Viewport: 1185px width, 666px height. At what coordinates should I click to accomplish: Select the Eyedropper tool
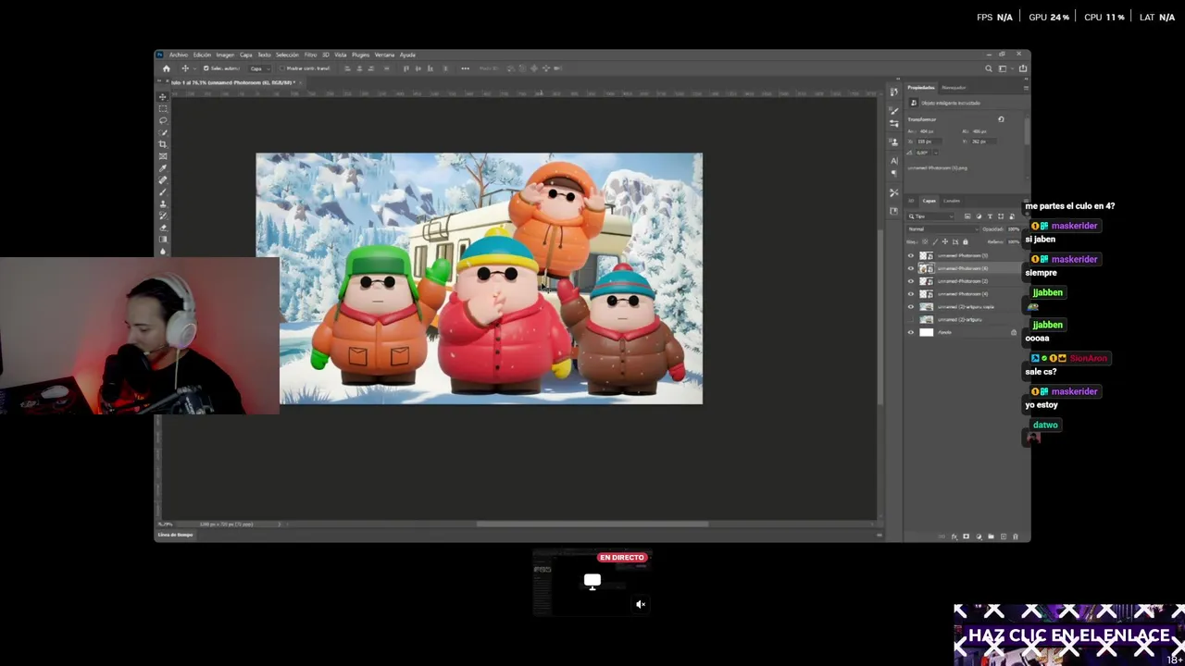pyautogui.click(x=163, y=168)
